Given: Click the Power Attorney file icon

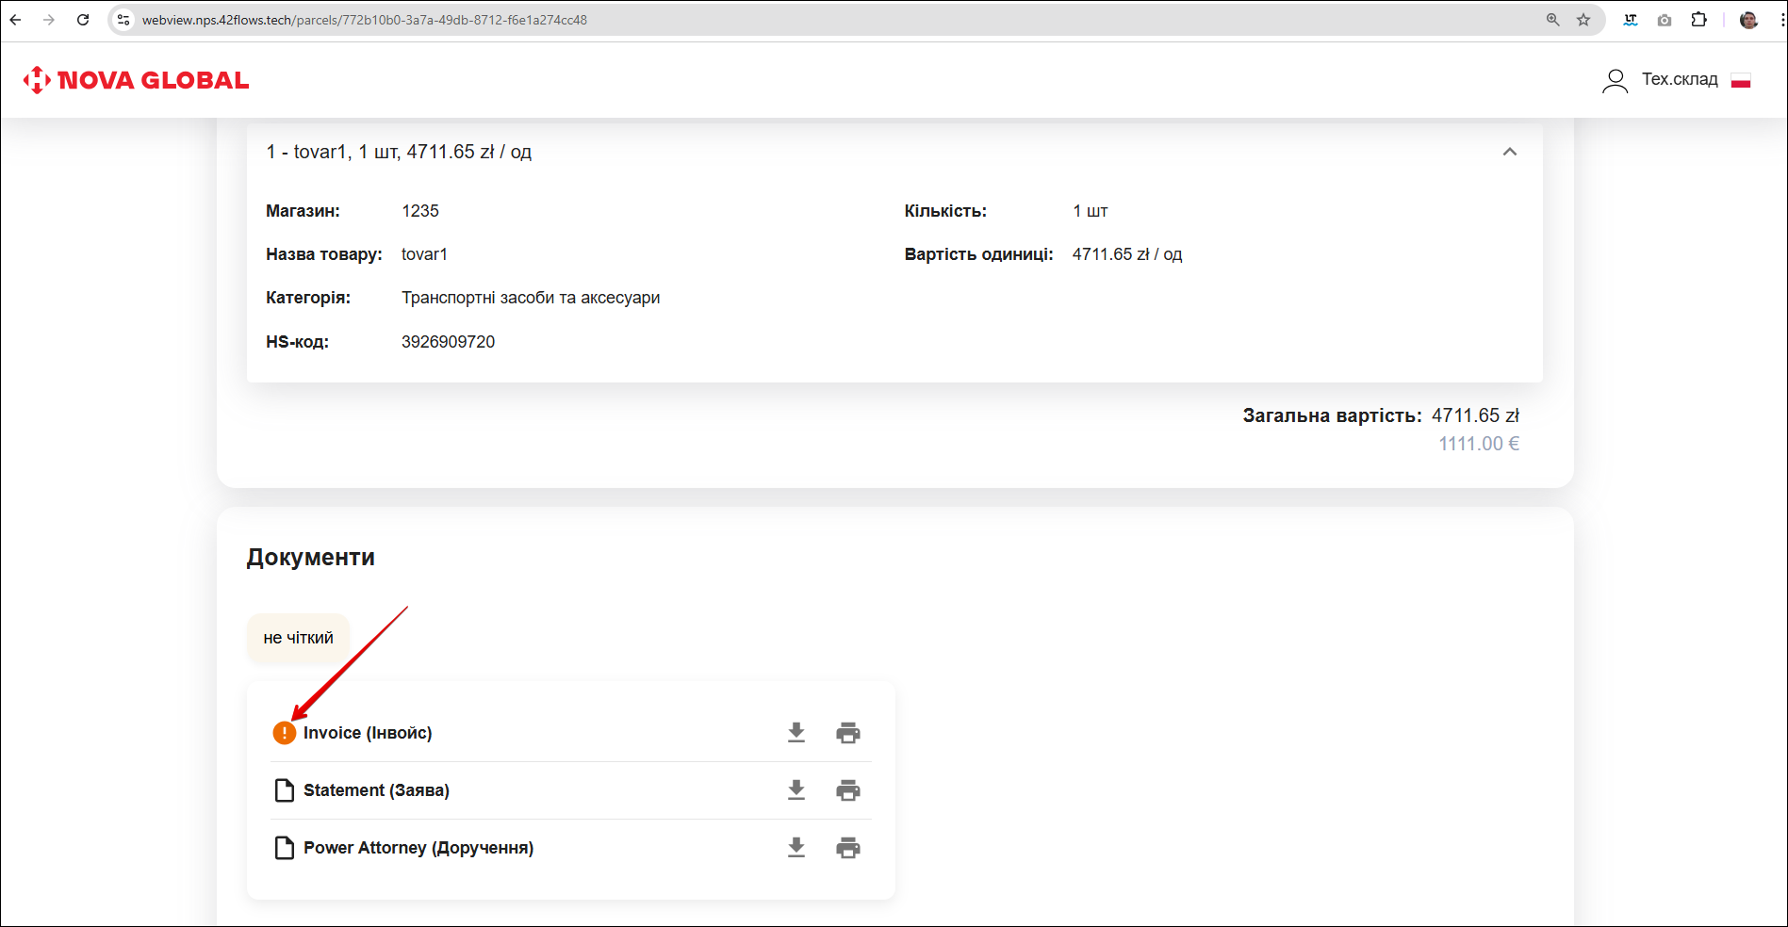Looking at the screenshot, I should point(284,848).
